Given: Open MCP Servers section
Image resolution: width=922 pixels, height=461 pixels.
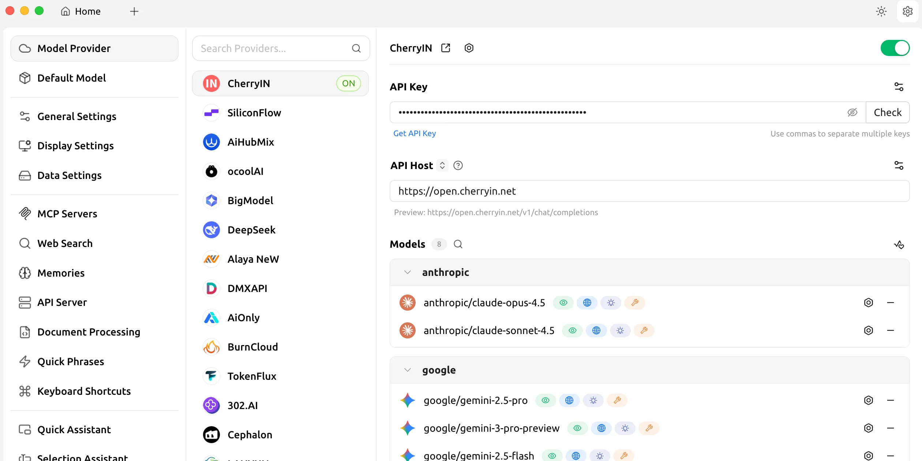Looking at the screenshot, I should 94,214.
